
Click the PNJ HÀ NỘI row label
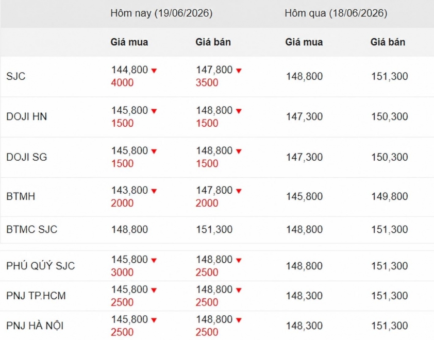35,326
